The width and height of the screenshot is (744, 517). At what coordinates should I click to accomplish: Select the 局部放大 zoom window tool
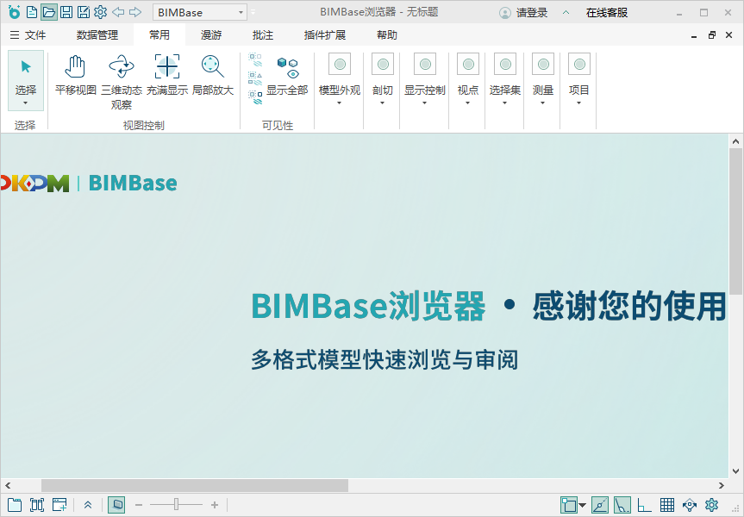(213, 76)
